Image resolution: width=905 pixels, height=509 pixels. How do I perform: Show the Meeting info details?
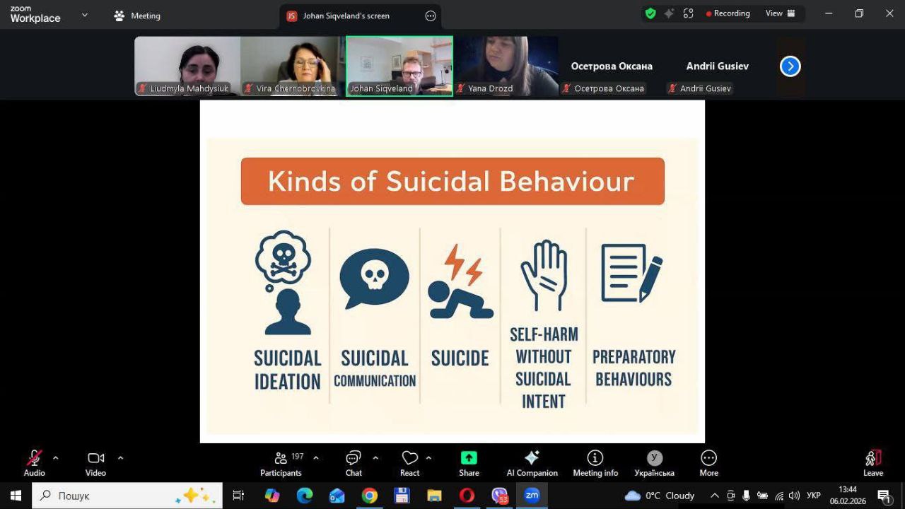coord(595,463)
